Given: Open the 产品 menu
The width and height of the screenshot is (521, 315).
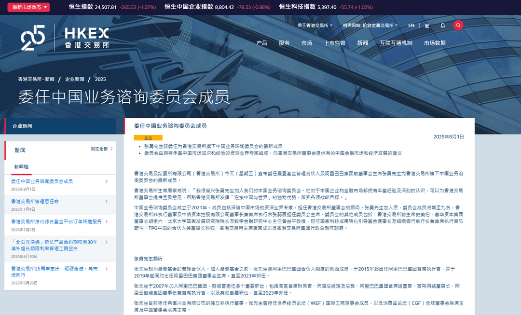Looking at the screenshot, I should coord(262,43).
